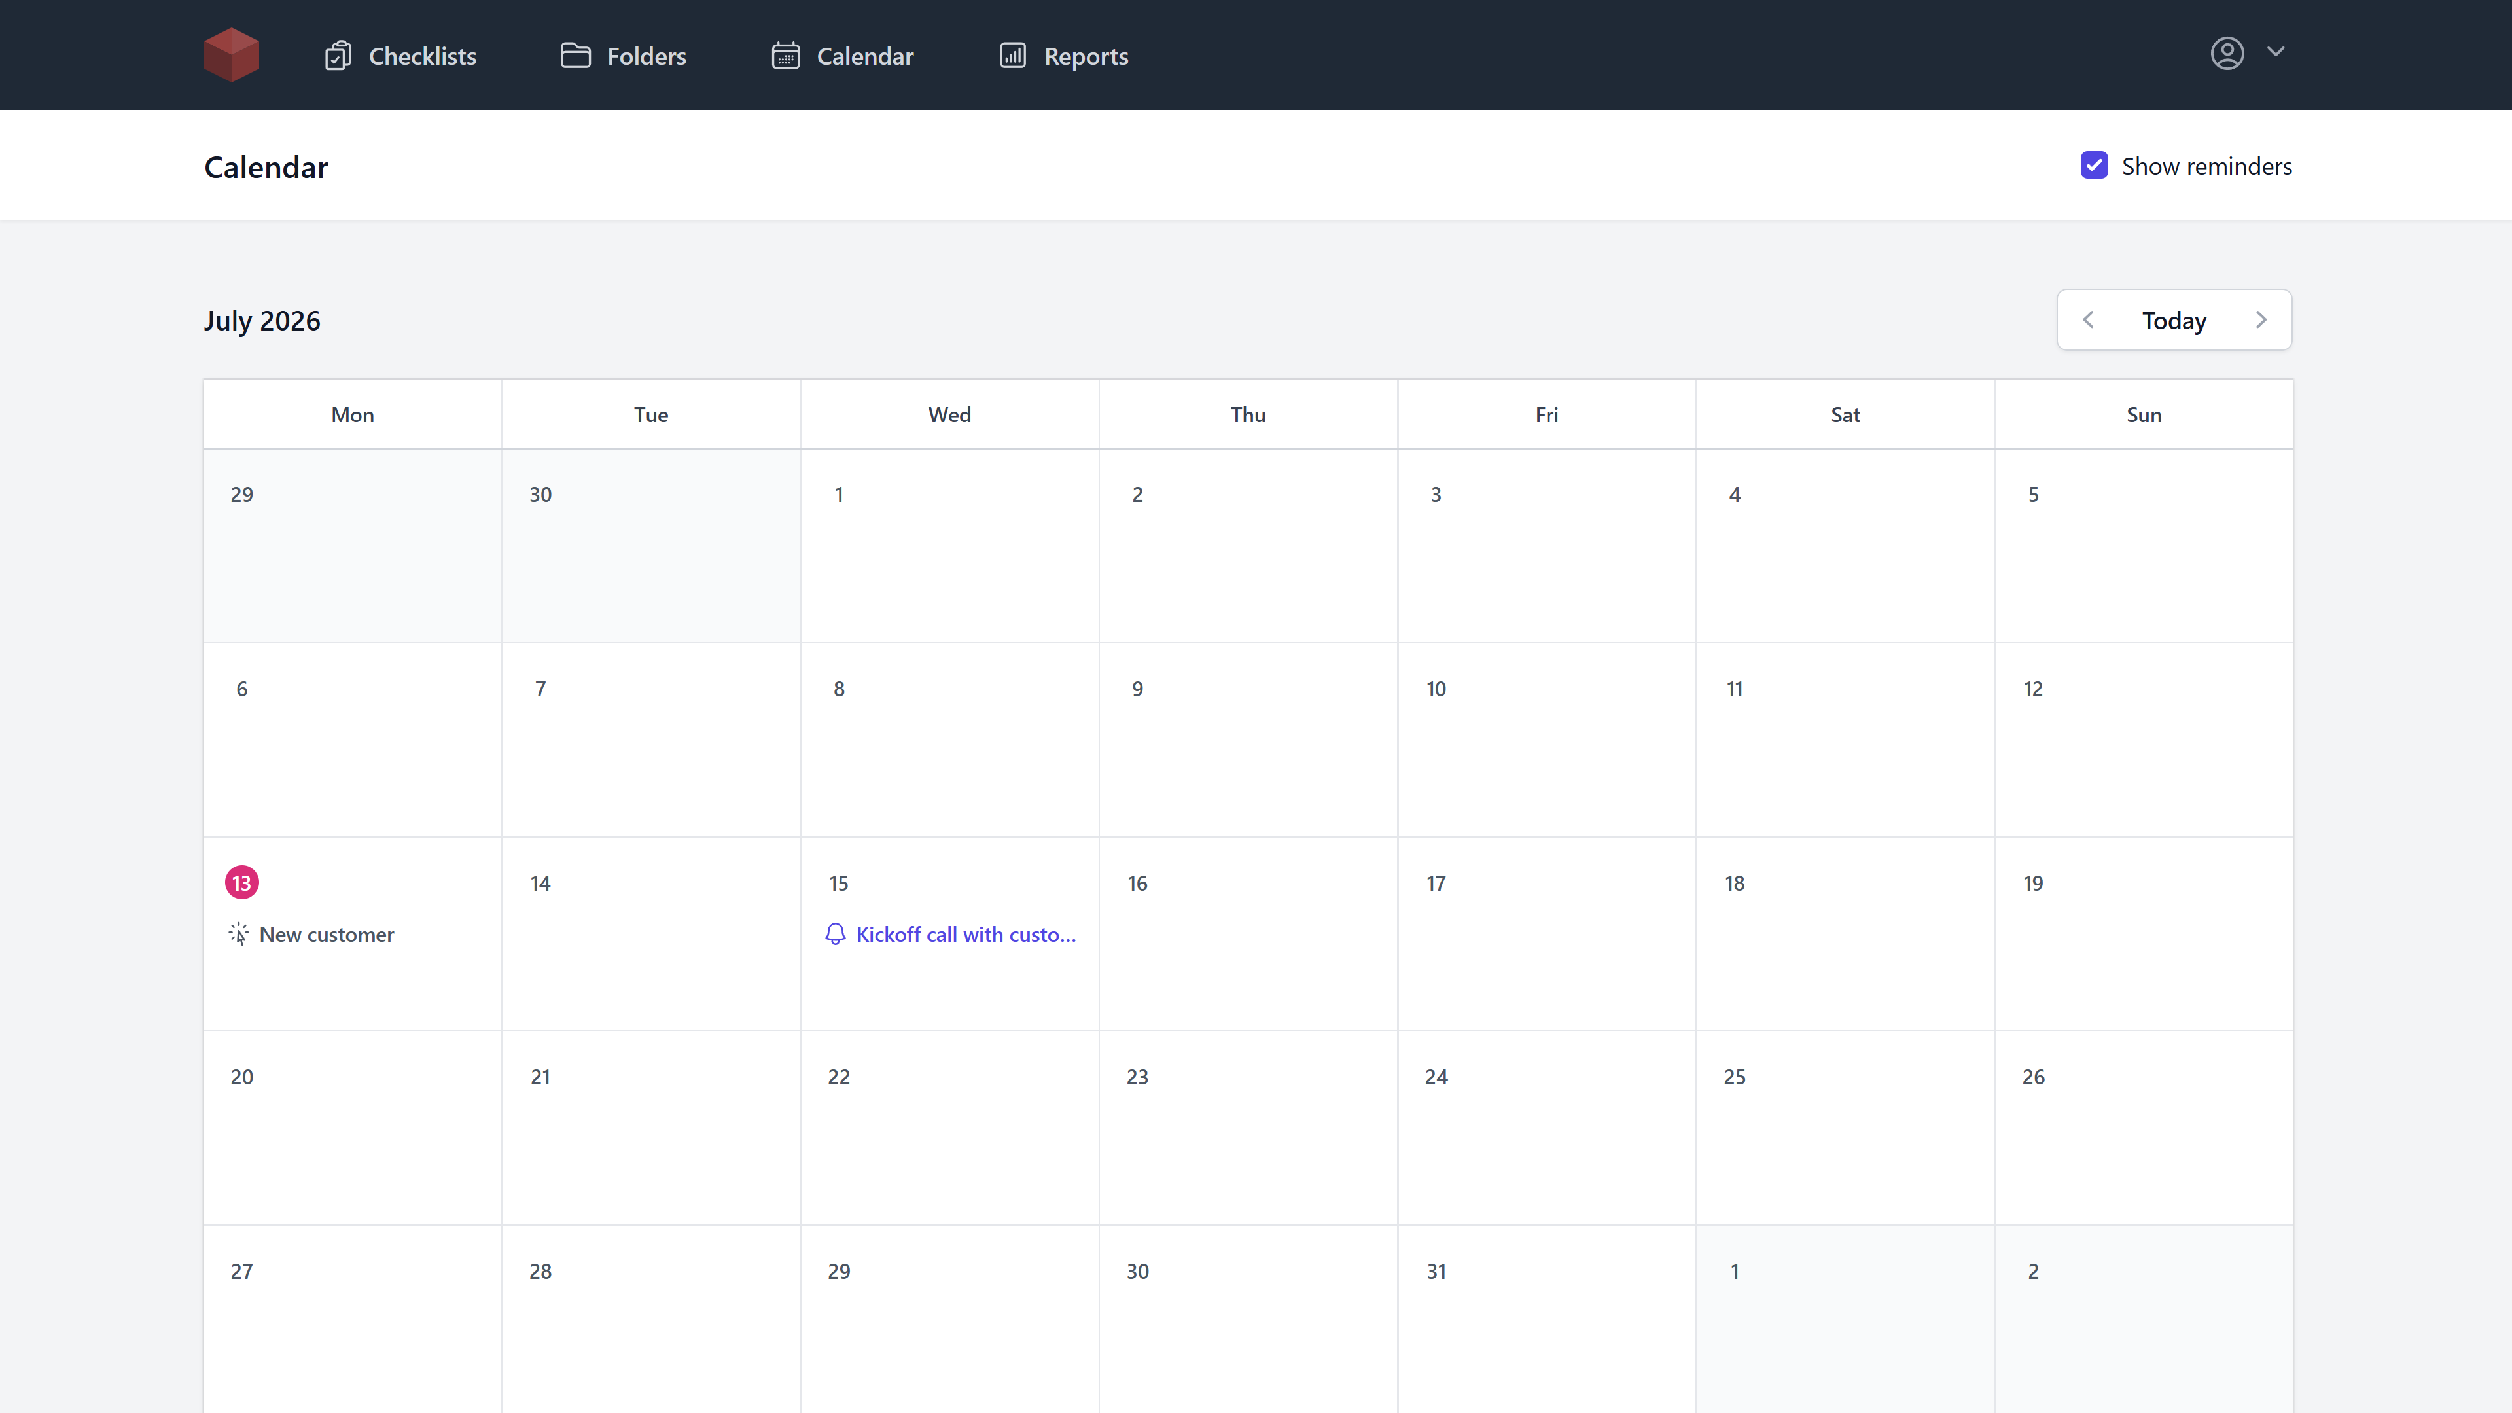Select date 3 number
Image resolution: width=2512 pixels, height=1413 pixels.
(1436, 494)
